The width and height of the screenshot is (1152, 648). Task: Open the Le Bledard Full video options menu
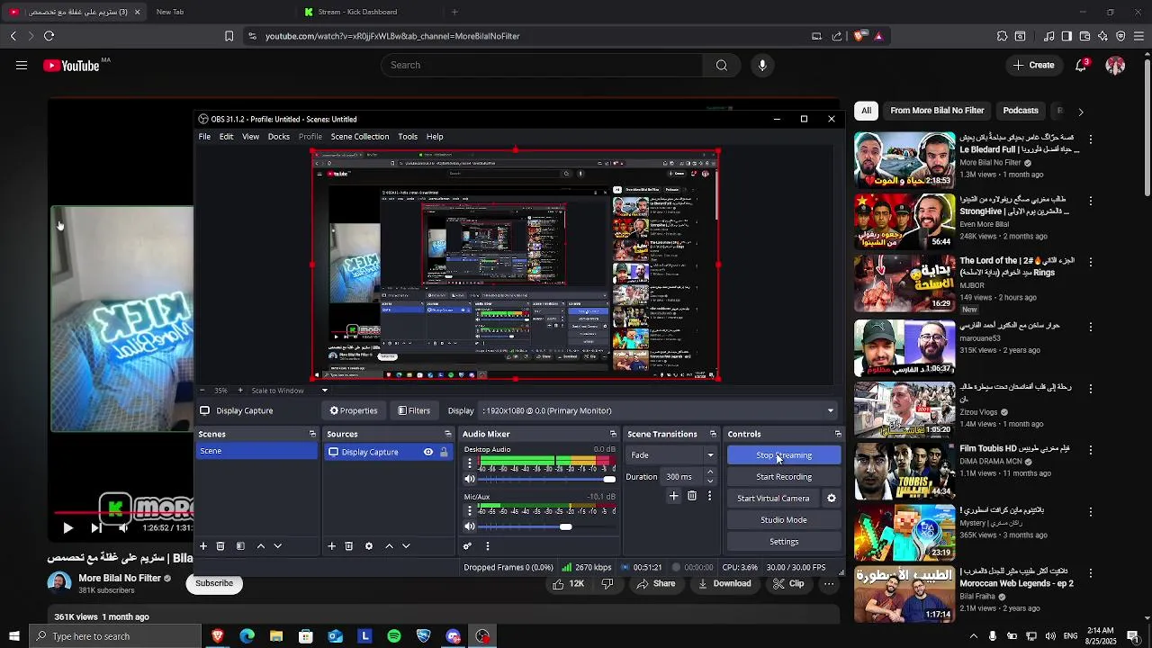coord(1090,139)
